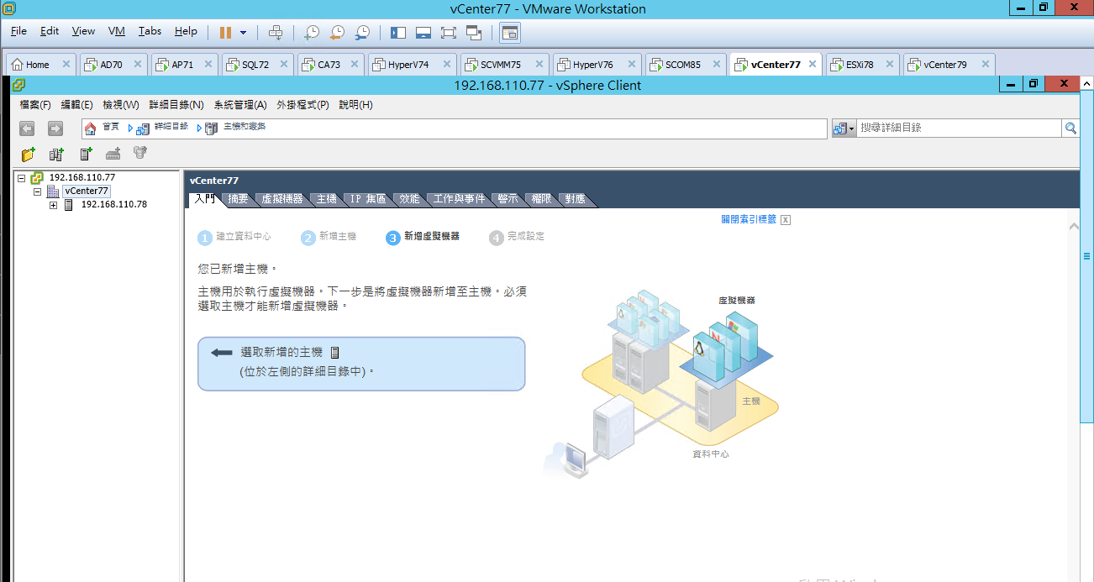Click the console view toolbar icon

510,33
